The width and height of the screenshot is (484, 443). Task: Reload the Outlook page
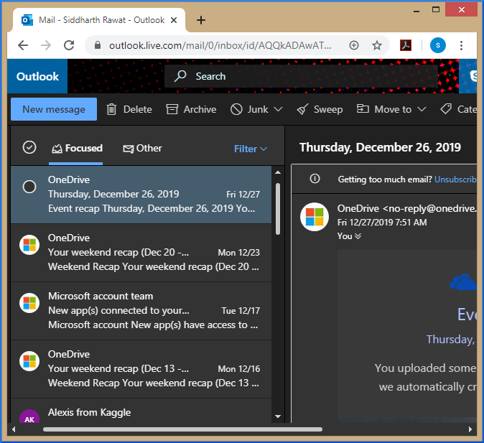pyautogui.click(x=69, y=45)
